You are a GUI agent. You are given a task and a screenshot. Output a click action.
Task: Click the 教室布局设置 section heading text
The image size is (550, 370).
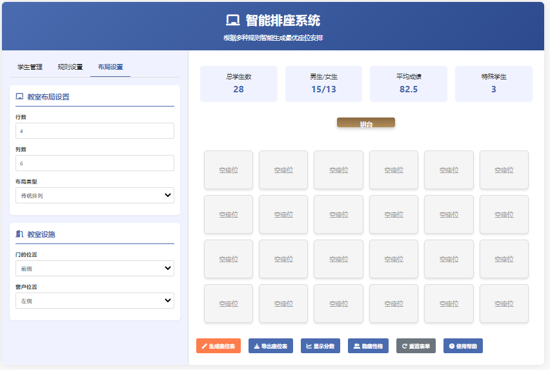pos(48,97)
